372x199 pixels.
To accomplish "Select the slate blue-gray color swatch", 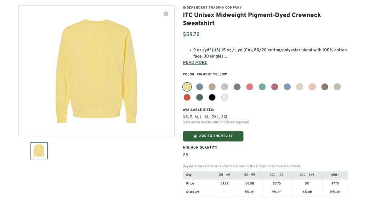I will coord(199,87).
